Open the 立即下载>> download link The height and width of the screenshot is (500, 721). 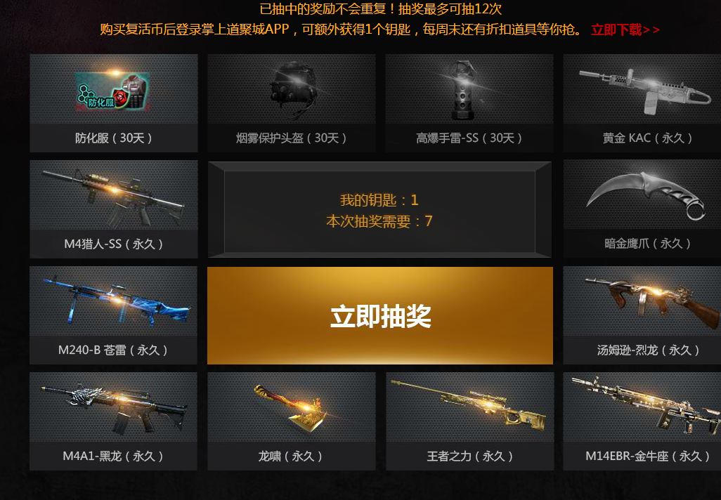click(x=625, y=30)
